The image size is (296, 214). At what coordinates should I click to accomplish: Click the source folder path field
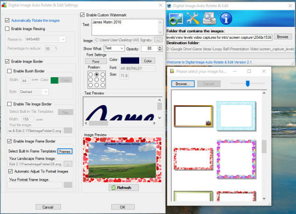pyautogui.click(x=219, y=37)
